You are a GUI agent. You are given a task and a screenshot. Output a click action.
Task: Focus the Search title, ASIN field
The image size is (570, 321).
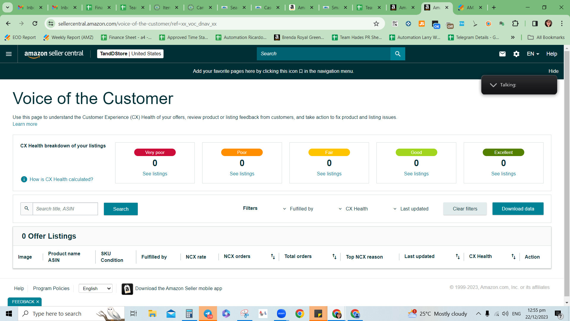[65, 209]
